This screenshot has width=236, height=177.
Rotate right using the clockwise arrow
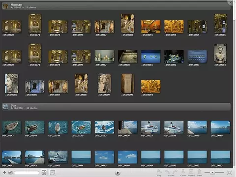click(175, 172)
